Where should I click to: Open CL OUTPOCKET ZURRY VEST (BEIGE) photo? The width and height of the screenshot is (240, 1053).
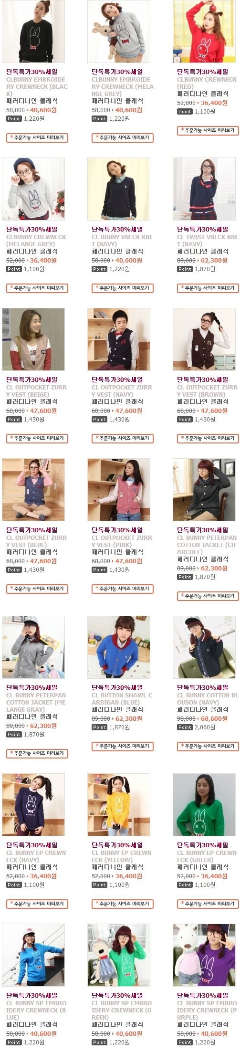(x=33, y=339)
